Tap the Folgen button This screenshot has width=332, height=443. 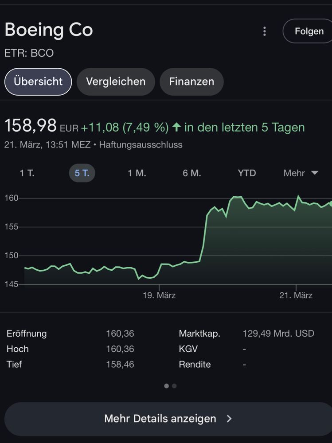click(308, 31)
